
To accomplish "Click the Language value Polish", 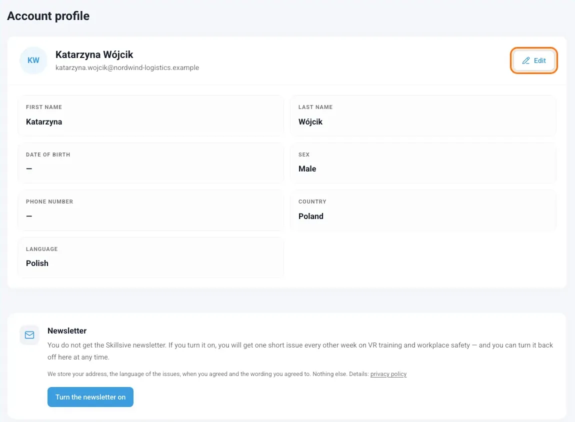I will (37, 263).
